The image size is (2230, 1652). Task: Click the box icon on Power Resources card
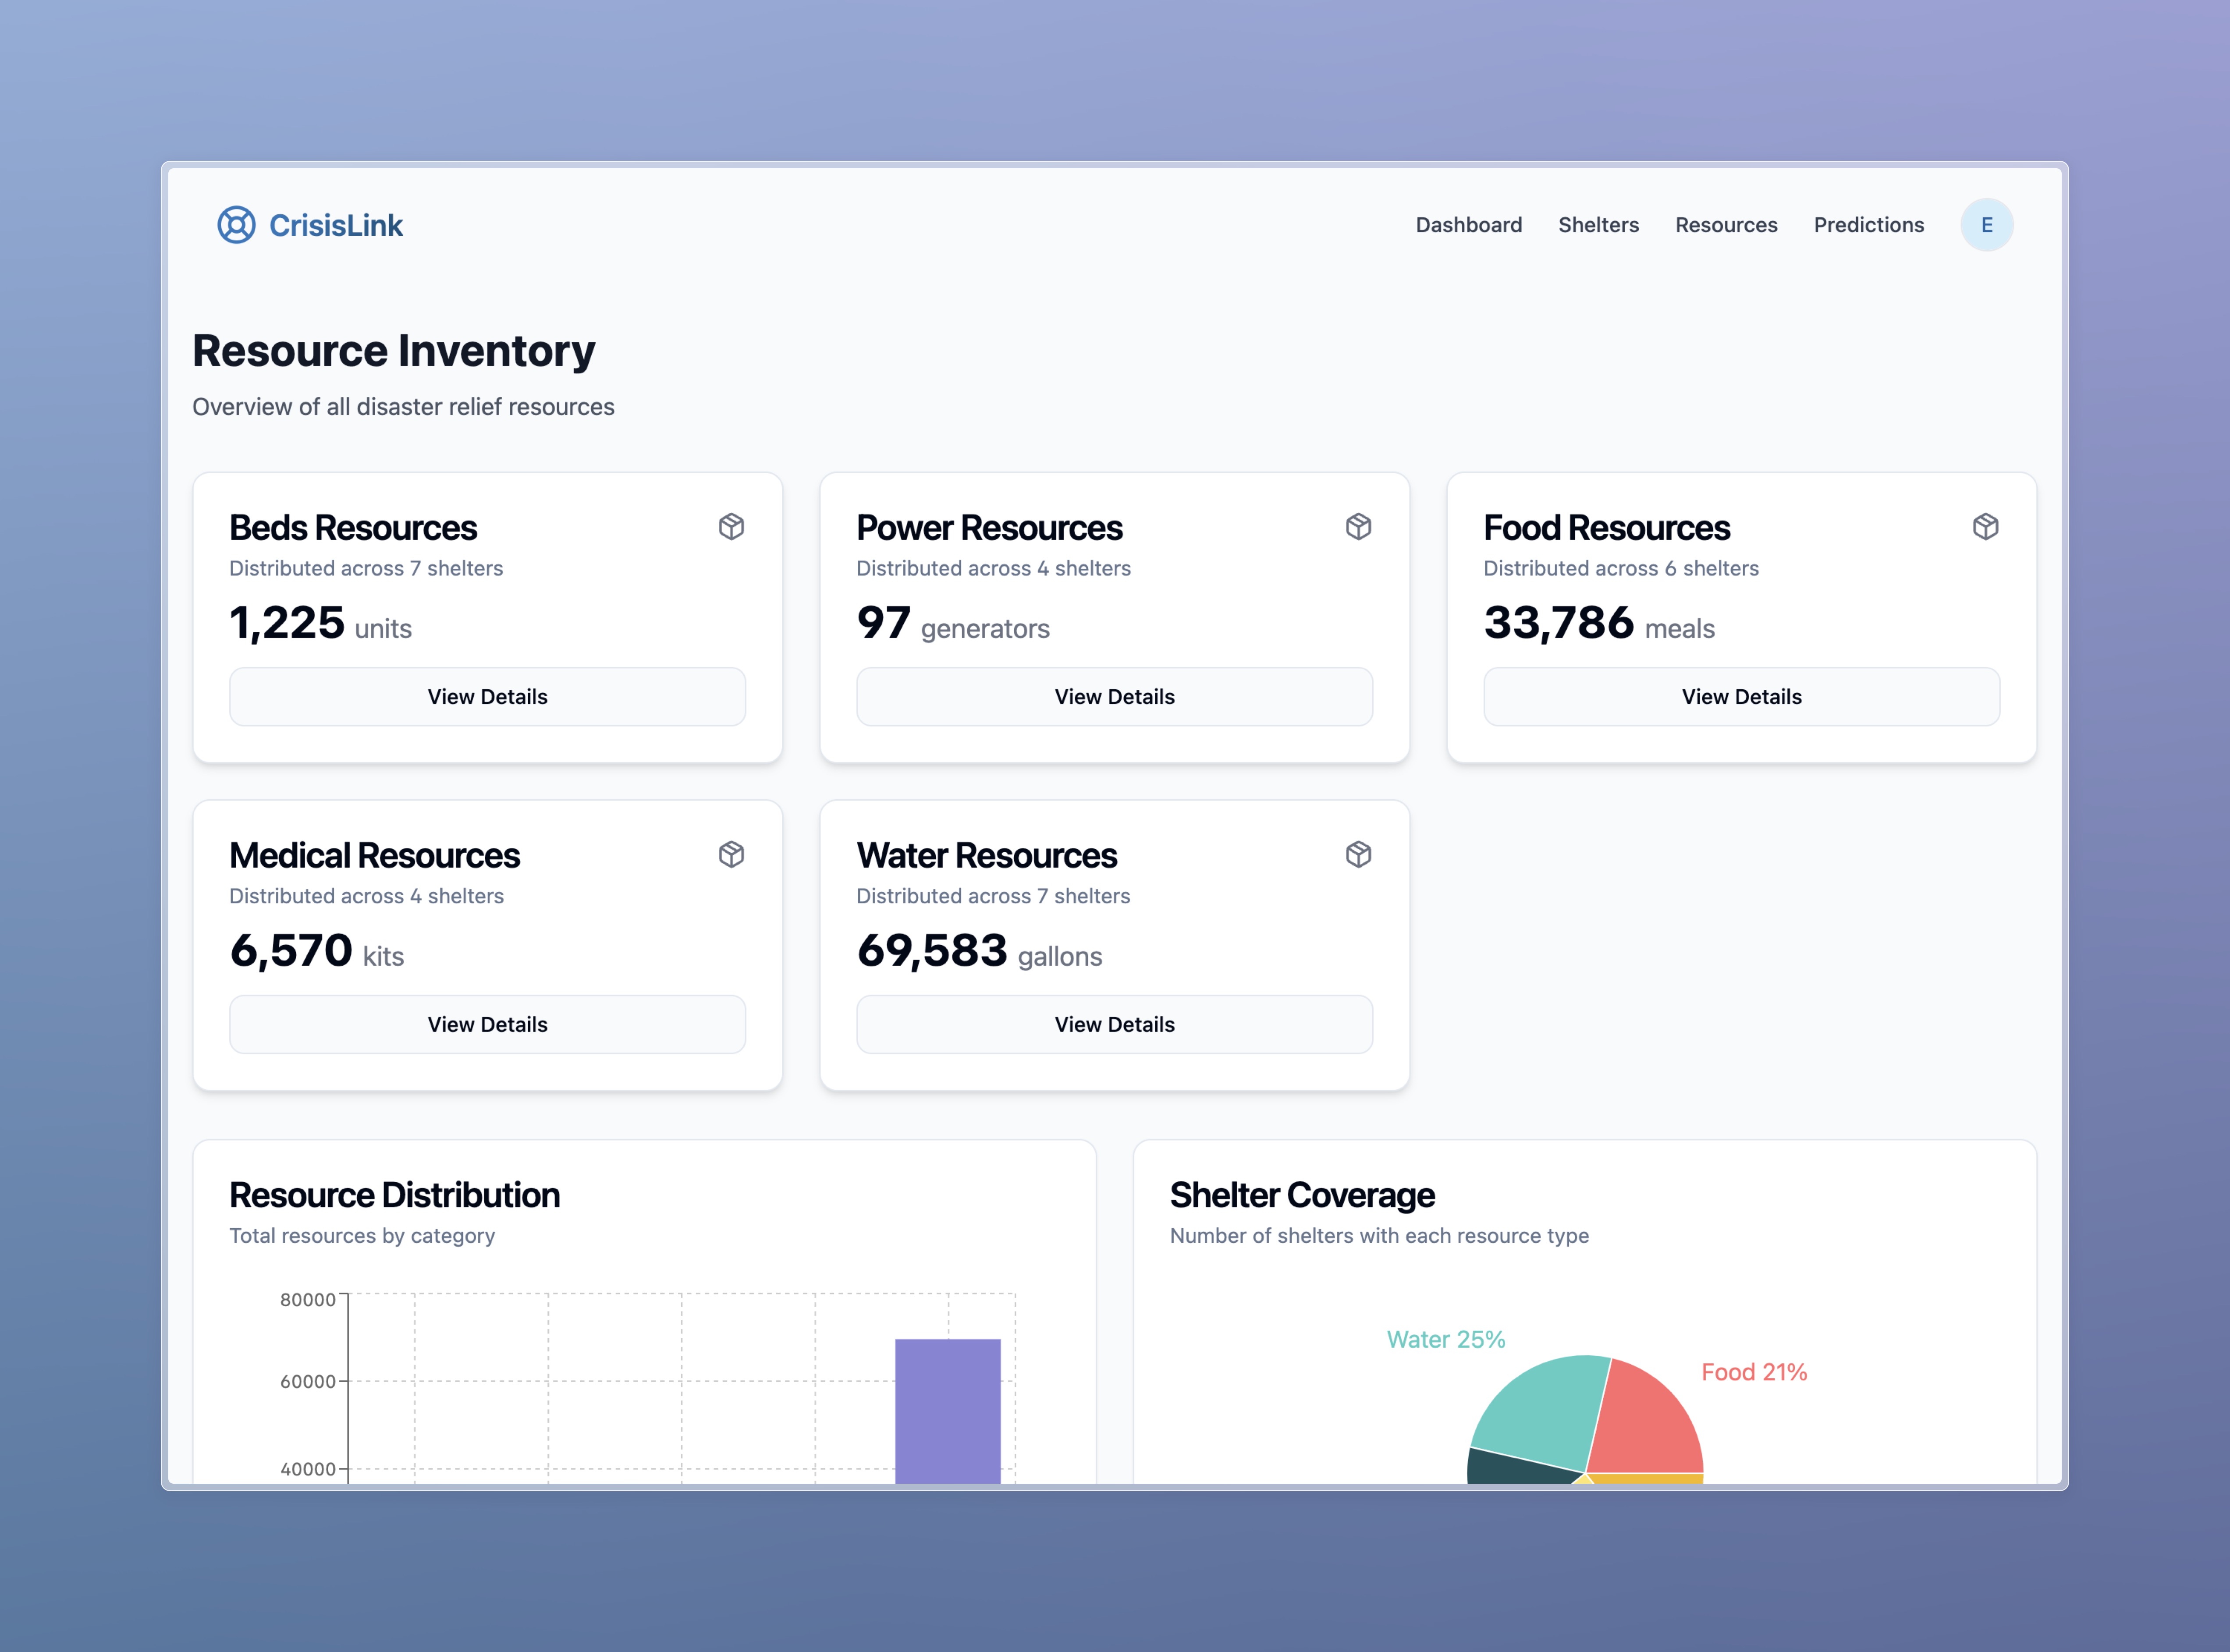pyautogui.click(x=1358, y=527)
